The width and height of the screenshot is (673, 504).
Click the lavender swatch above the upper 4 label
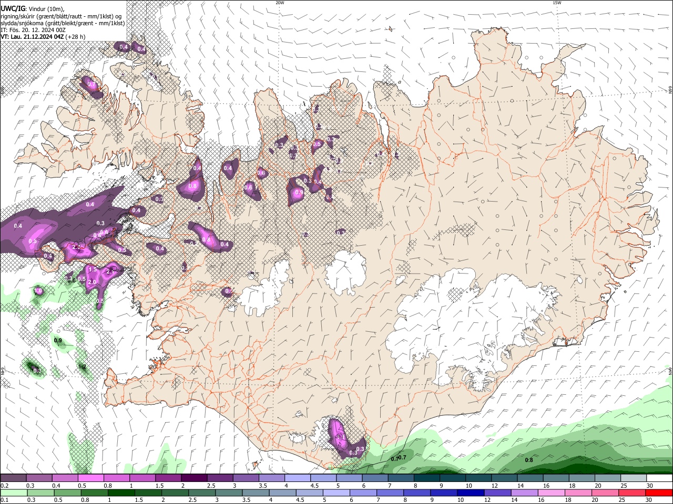297,478
